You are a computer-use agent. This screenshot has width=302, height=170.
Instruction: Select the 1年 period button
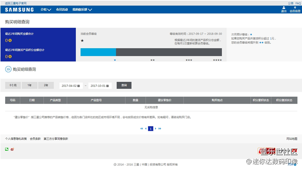pos(29,85)
